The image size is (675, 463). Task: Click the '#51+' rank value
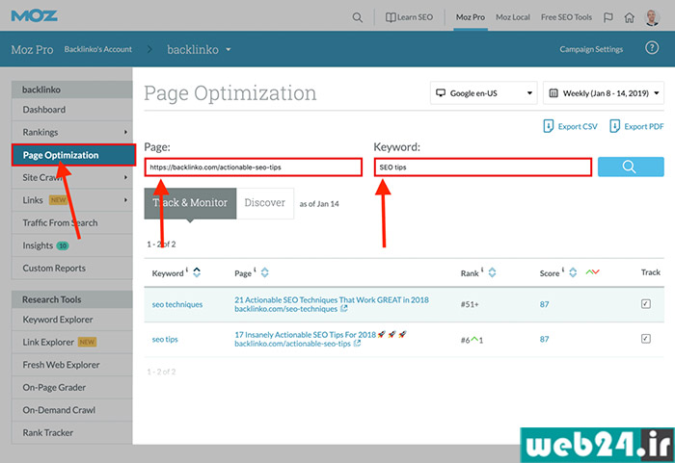pyautogui.click(x=470, y=304)
